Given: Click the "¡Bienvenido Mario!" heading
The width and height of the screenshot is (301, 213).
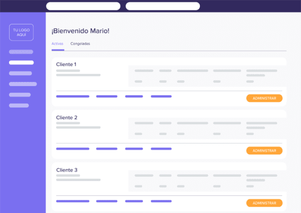Looking at the screenshot, I should pyautogui.click(x=81, y=31).
